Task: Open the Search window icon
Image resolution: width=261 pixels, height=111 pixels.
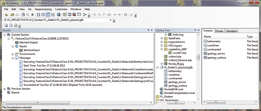Action: [x=70, y=14]
